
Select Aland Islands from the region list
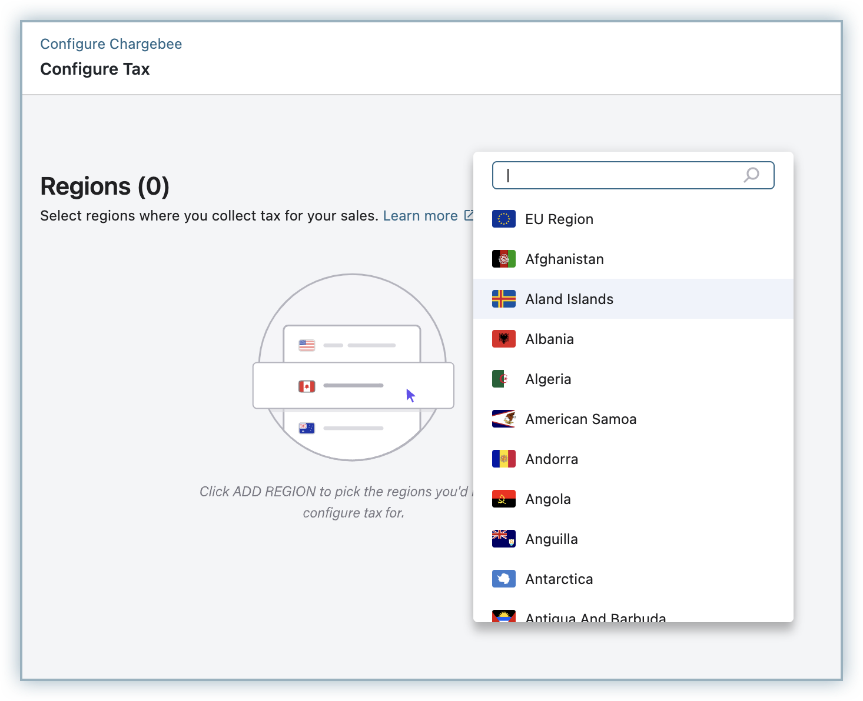(x=569, y=299)
